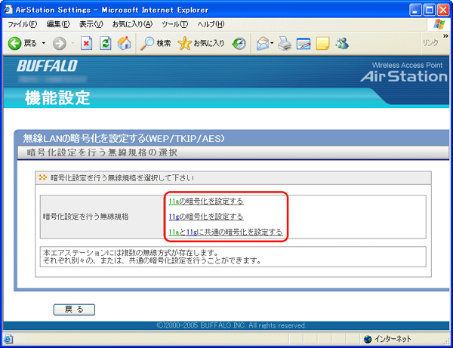Open the ツール(T) menu

click(x=174, y=25)
